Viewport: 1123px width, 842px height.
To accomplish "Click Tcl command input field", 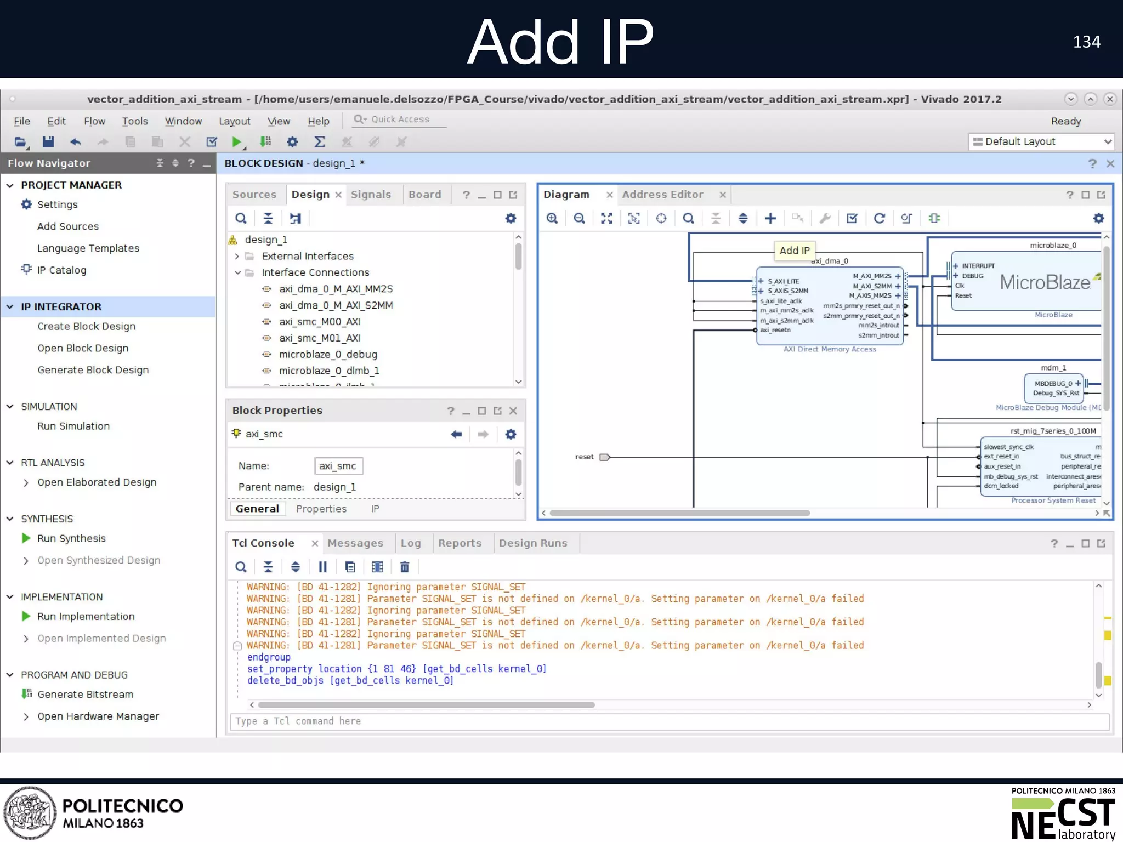I will (670, 721).
